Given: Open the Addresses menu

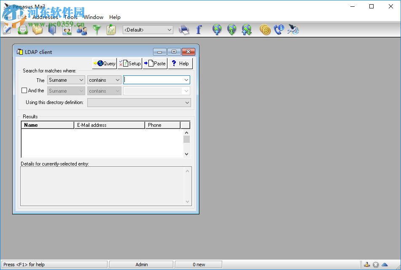Looking at the screenshot, I should point(45,17).
